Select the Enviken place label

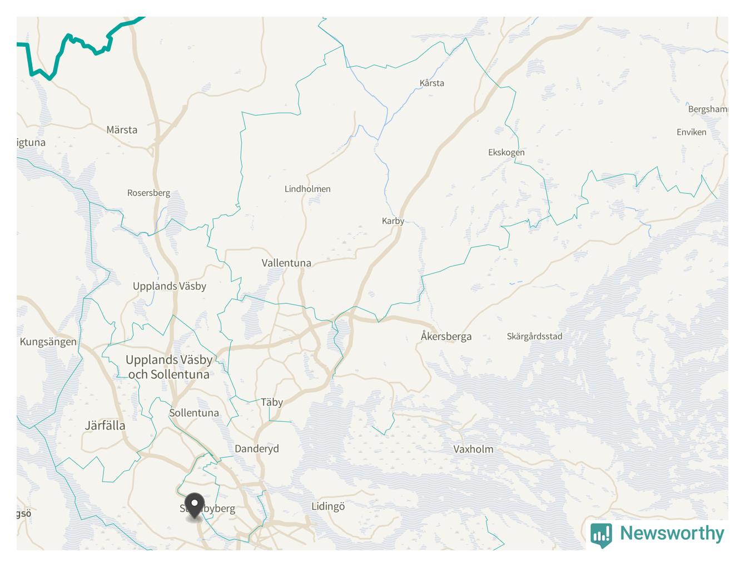692,132
